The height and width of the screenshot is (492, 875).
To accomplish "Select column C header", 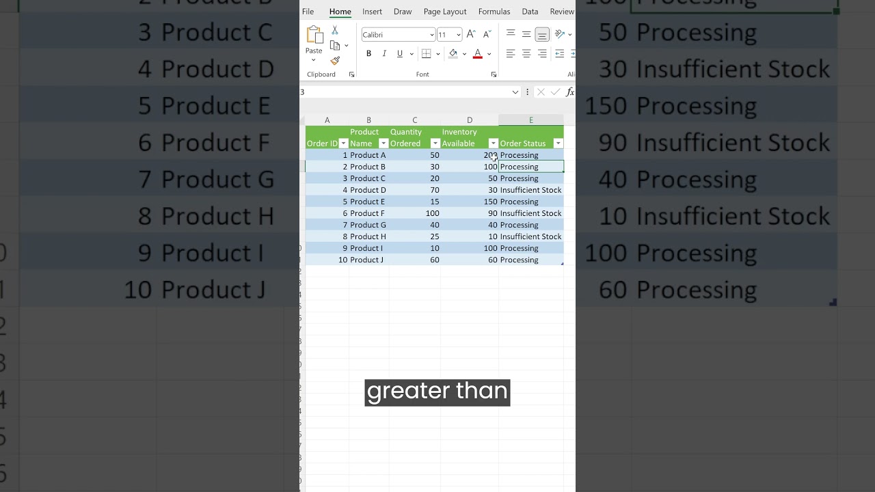I will (x=415, y=120).
